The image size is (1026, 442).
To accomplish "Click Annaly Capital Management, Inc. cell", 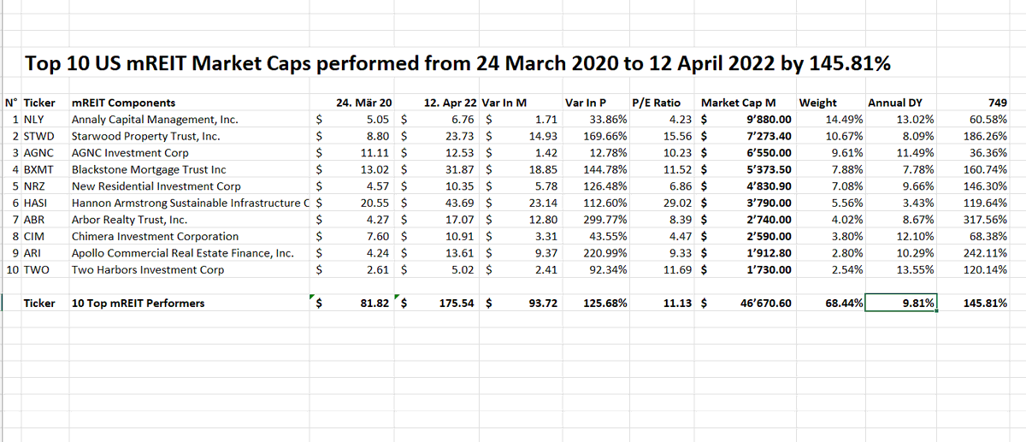I will click(x=155, y=120).
